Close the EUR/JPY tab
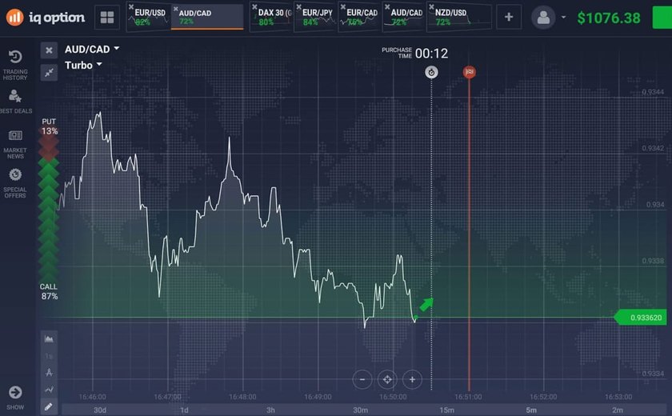 pos(298,7)
